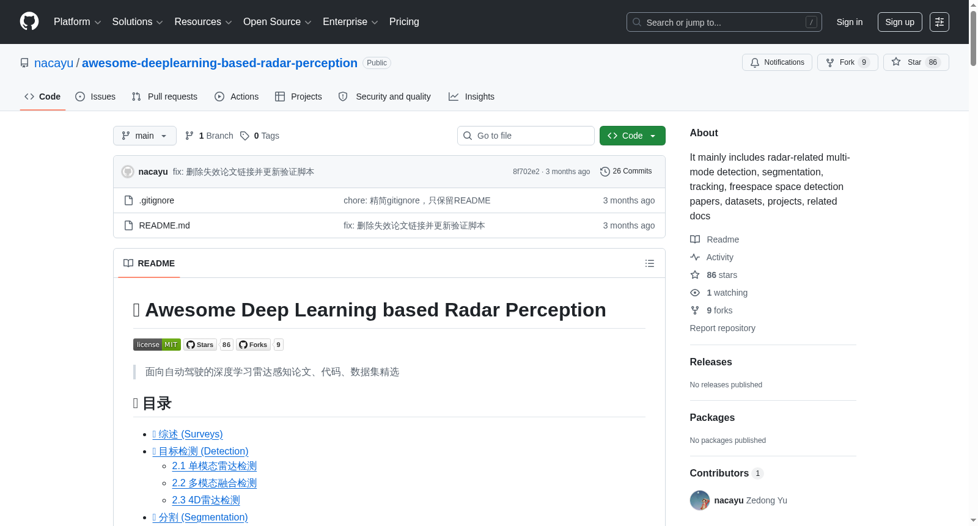
Task: Expand the Platform menu
Action: tap(77, 22)
